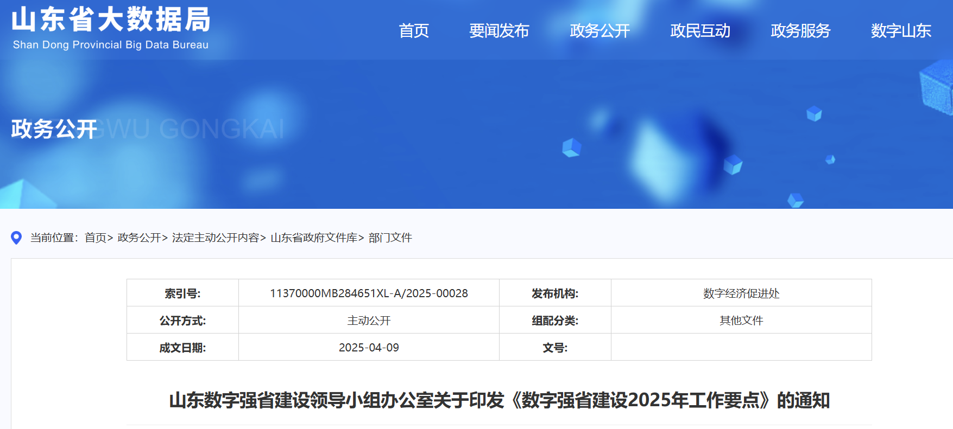Click the 政务公开 breadcrumb link
The image size is (953, 429).
[139, 238]
